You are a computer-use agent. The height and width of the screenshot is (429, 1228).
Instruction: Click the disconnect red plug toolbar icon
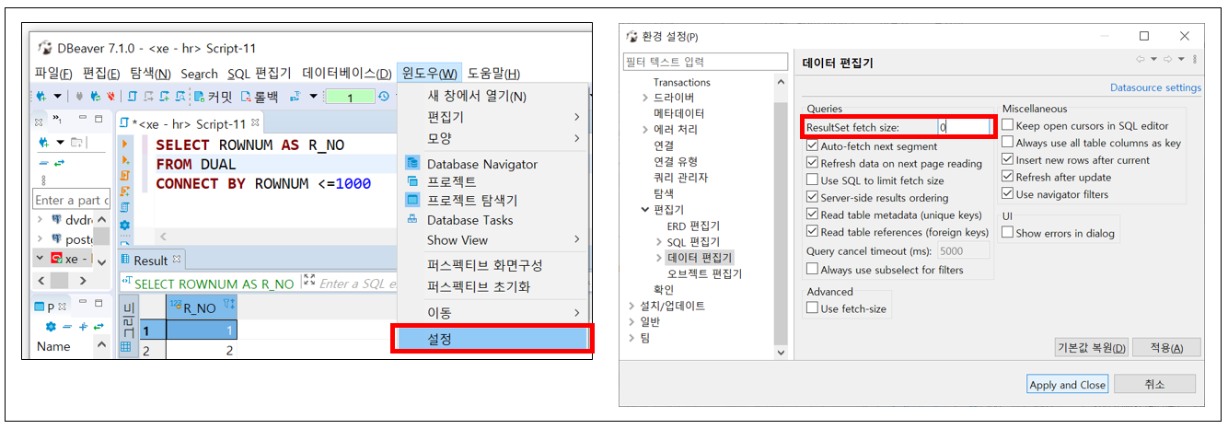tap(110, 96)
